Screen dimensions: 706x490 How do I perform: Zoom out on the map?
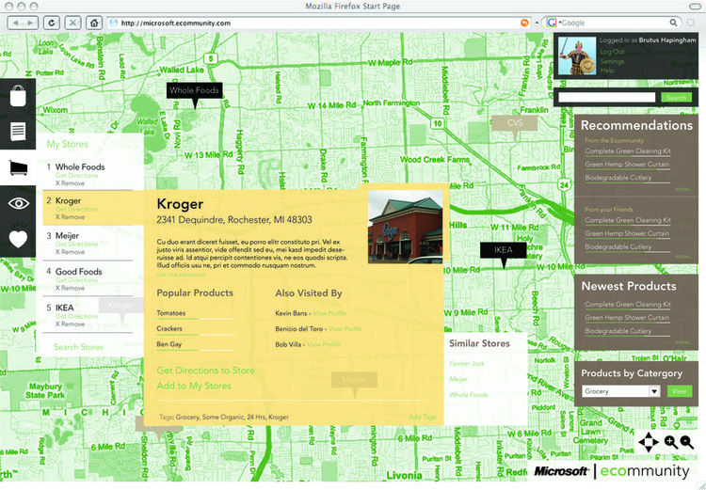(686, 442)
